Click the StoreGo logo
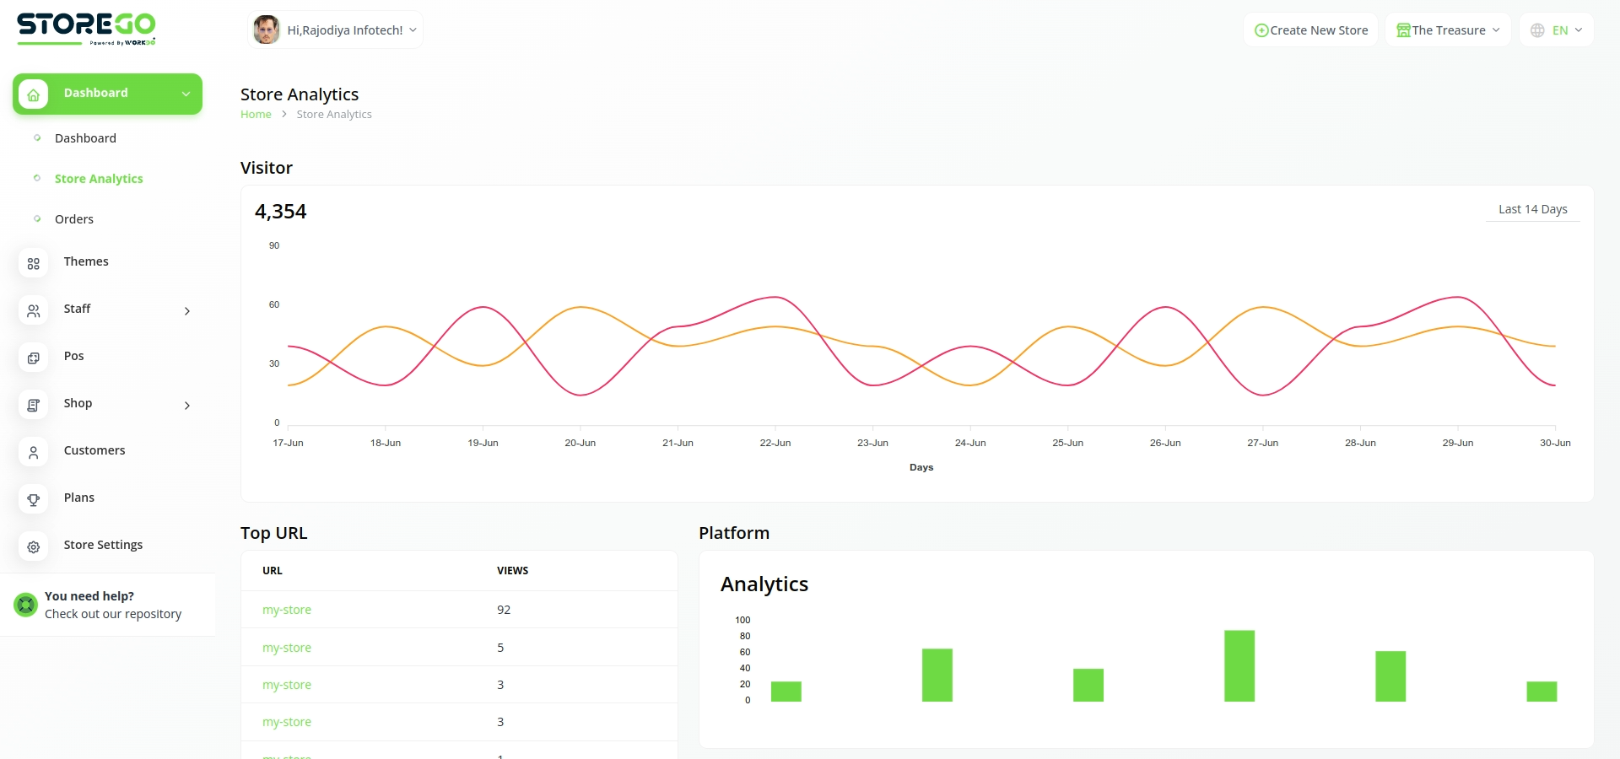 (x=86, y=29)
